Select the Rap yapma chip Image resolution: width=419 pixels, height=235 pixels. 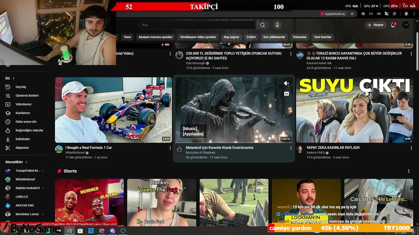coord(231,37)
